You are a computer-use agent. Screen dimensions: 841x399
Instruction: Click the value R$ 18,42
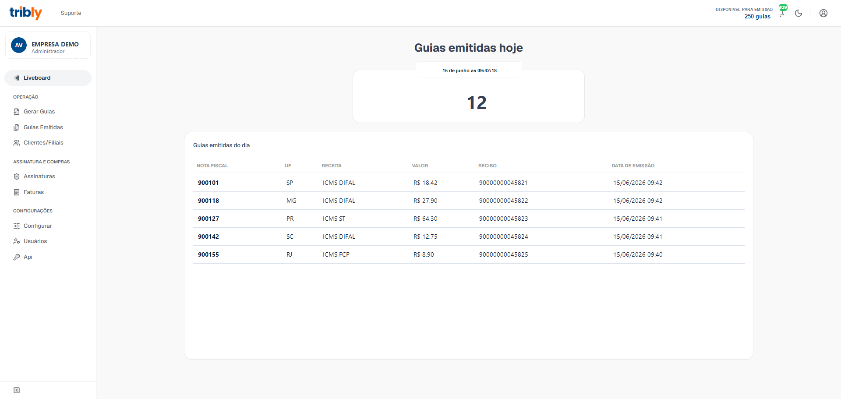coord(425,183)
